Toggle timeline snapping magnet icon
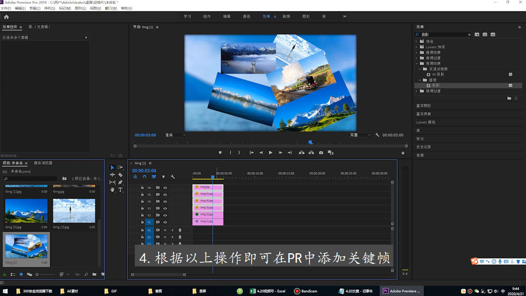This screenshot has width=526, height=296. point(144,177)
